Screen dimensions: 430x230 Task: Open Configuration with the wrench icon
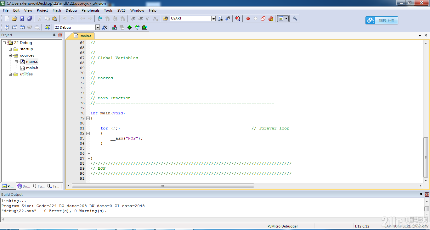coord(295,19)
